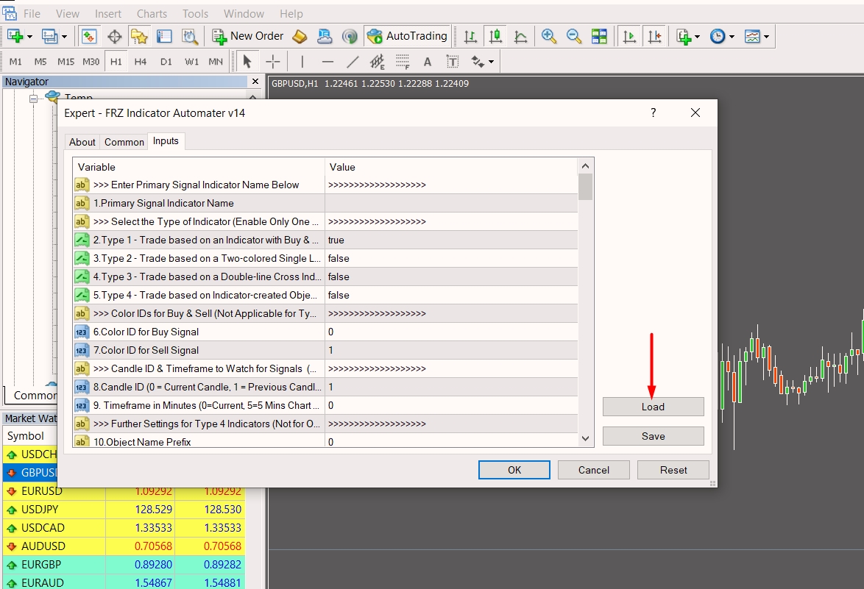Load saved input settings
Viewport: 864px width, 589px height.
pyautogui.click(x=653, y=407)
